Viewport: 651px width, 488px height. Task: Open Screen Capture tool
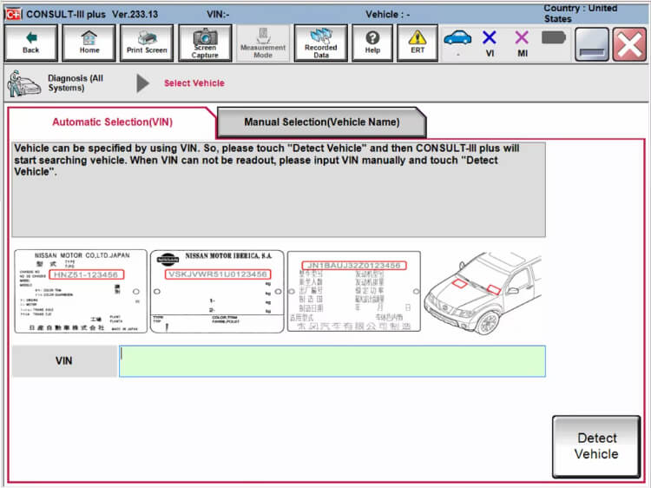click(x=205, y=43)
